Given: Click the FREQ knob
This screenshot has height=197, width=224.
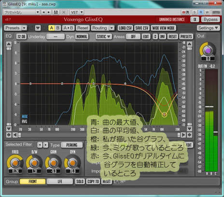Looking at the screenshot, I should point(15,163).
